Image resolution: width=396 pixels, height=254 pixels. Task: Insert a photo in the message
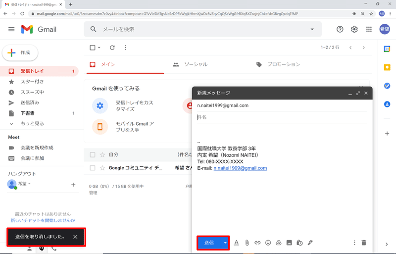click(289, 243)
